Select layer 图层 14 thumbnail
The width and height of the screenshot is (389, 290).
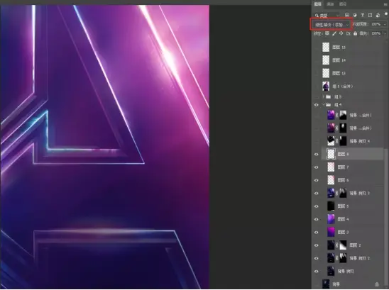coord(326,60)
